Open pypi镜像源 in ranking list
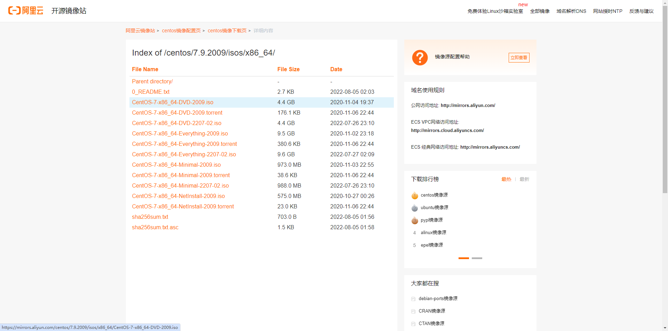This screenshot has width=668, height=331. tap(432, 220)
